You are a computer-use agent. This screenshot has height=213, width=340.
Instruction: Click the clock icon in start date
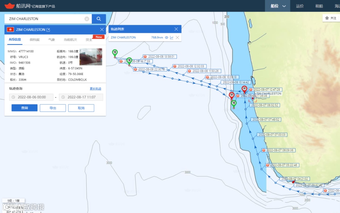tap(13, 97)
